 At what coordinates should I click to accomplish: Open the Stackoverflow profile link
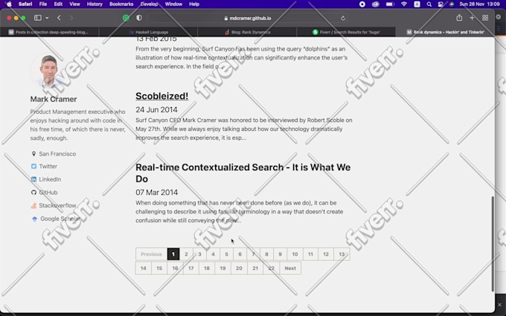pyautogui.click(x=57, y=205)
